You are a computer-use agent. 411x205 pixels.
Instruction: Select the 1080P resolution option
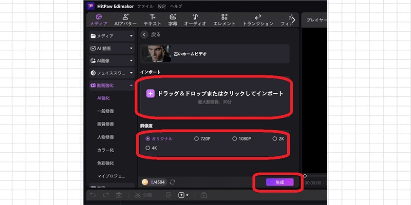coord(241,139)
